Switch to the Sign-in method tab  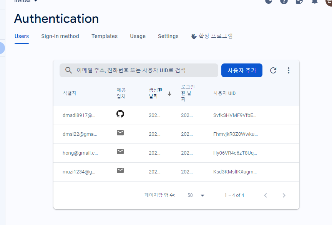60,36
